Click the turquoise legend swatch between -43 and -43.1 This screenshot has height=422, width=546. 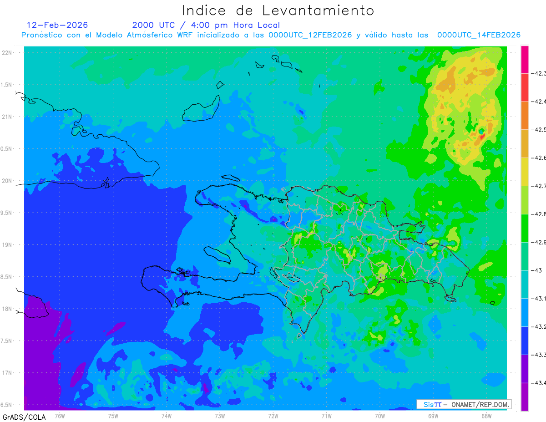525,285
